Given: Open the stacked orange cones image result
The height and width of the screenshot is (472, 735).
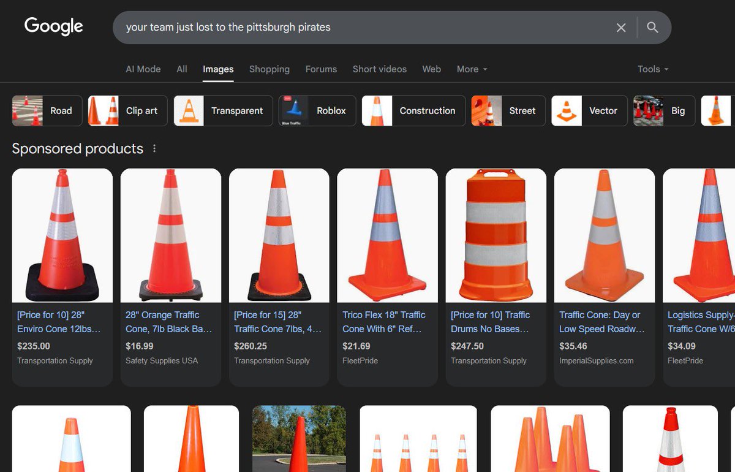Looking at the screenshot, I should tap(551, 439).
